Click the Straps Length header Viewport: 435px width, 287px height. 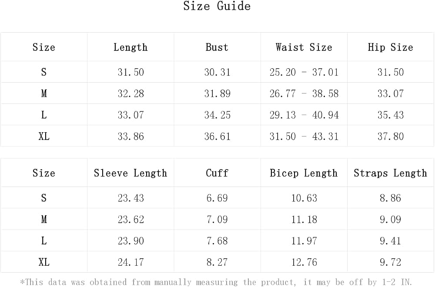point(390,173)
